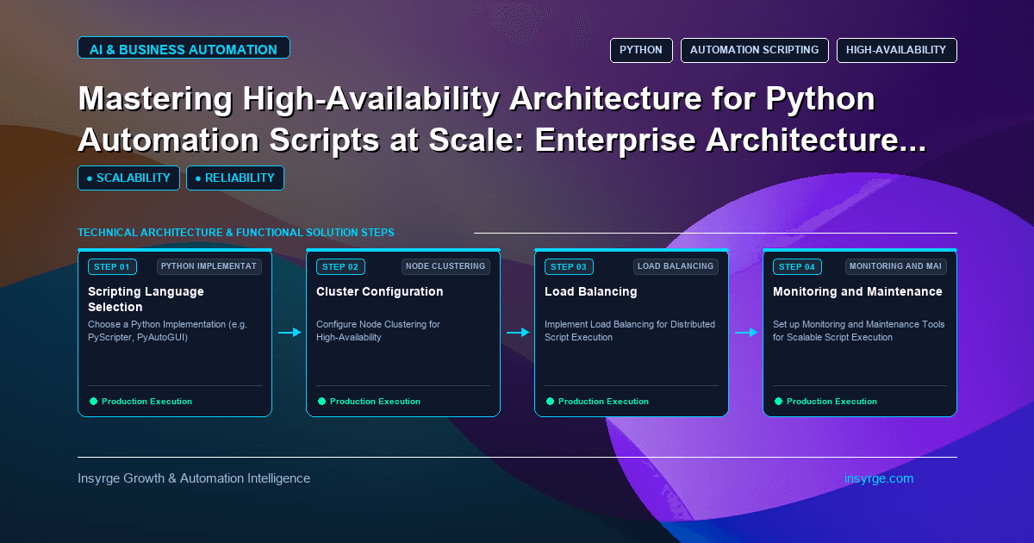Click the Set up Monitoring description

click(x=859, y=331)
